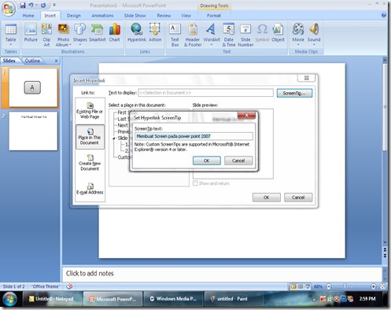Image resolution: width=391 pixels, height=310 pixels.
Task: Select Place in This Document link type
Action: [x=90, y=137]
